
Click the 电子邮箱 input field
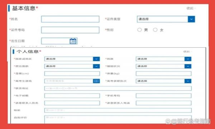coord(72,96)
